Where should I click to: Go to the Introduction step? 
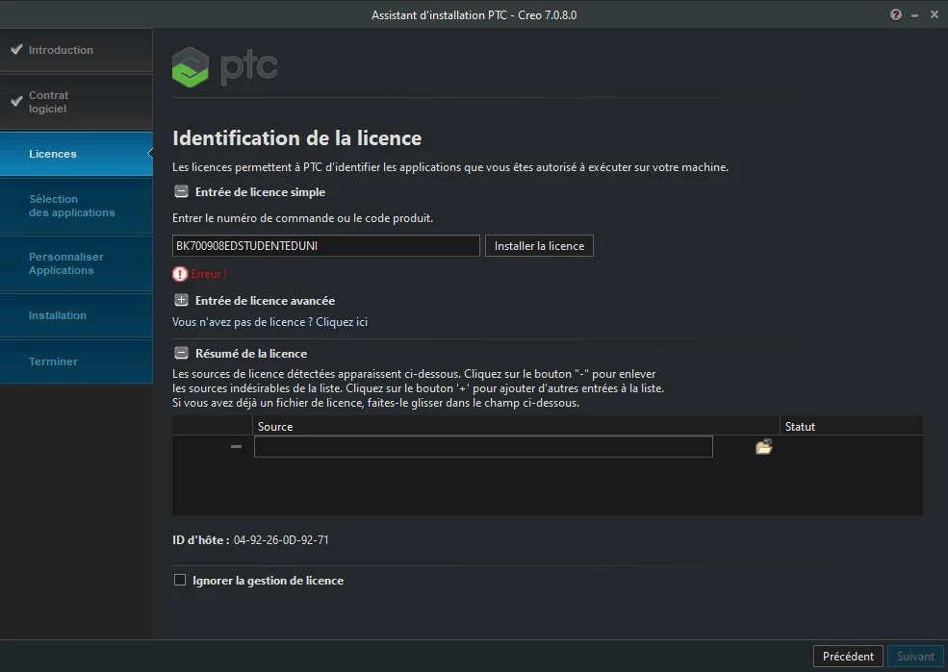(x=76, y=50)
